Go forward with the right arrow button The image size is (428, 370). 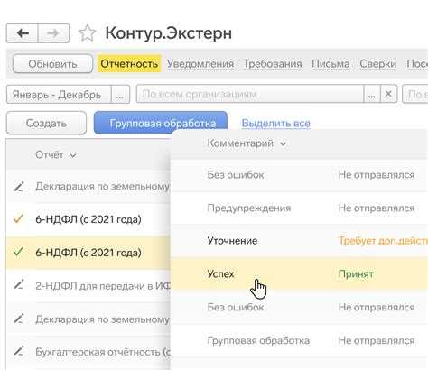click(53, 33)
